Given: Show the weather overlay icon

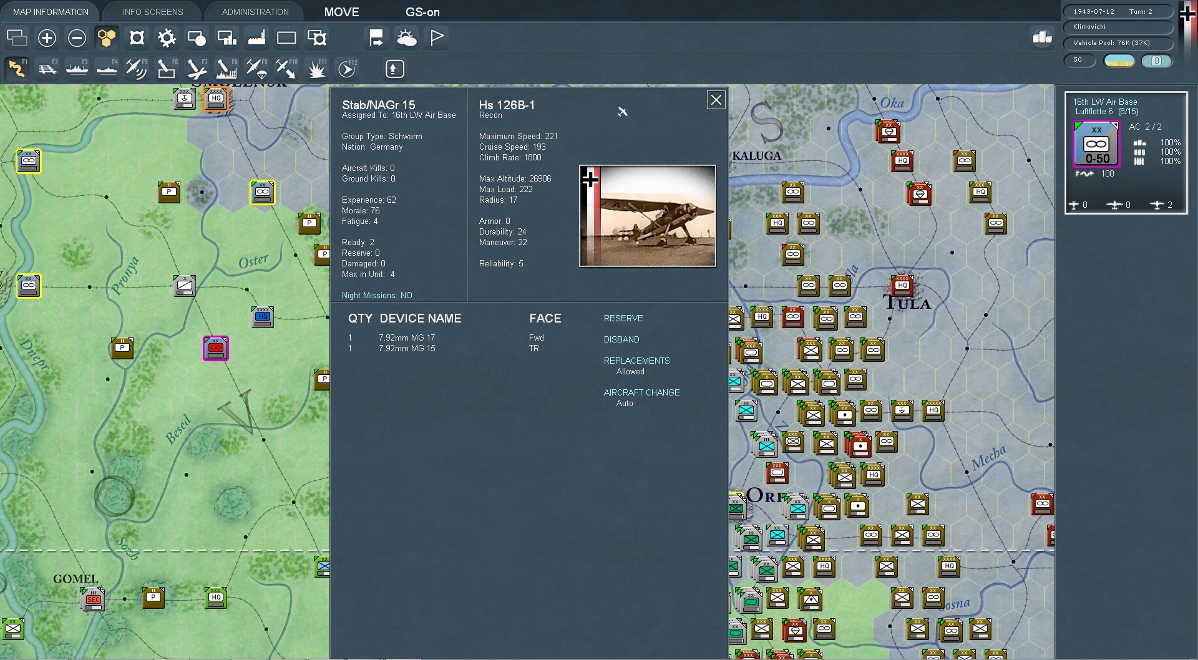Looking at the screenshot, I should click(406, 37).
